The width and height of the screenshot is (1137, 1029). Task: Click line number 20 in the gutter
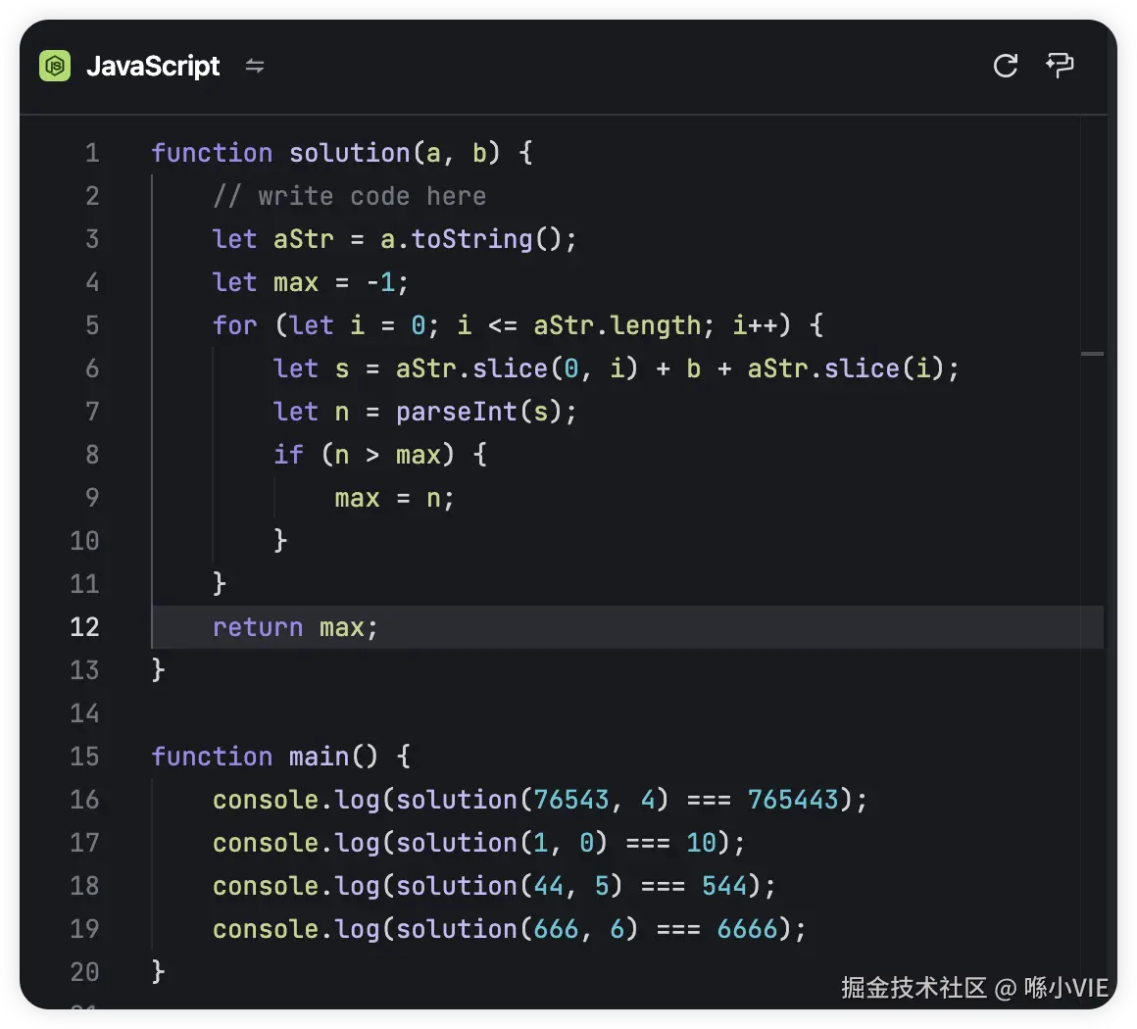(85, 972)
